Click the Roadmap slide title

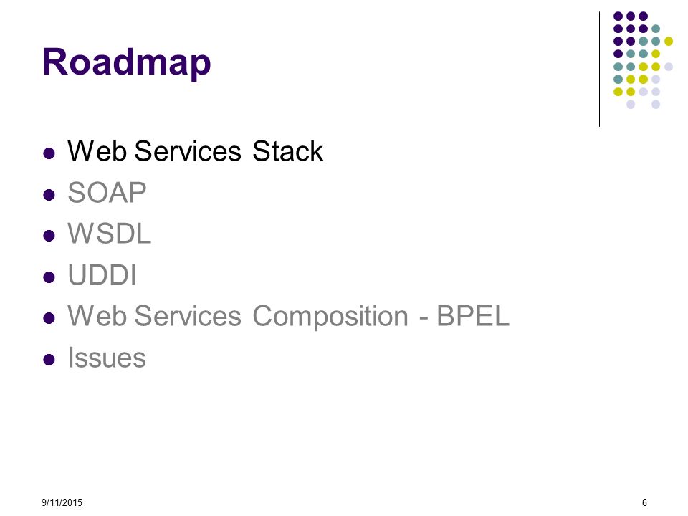point(126,62)
